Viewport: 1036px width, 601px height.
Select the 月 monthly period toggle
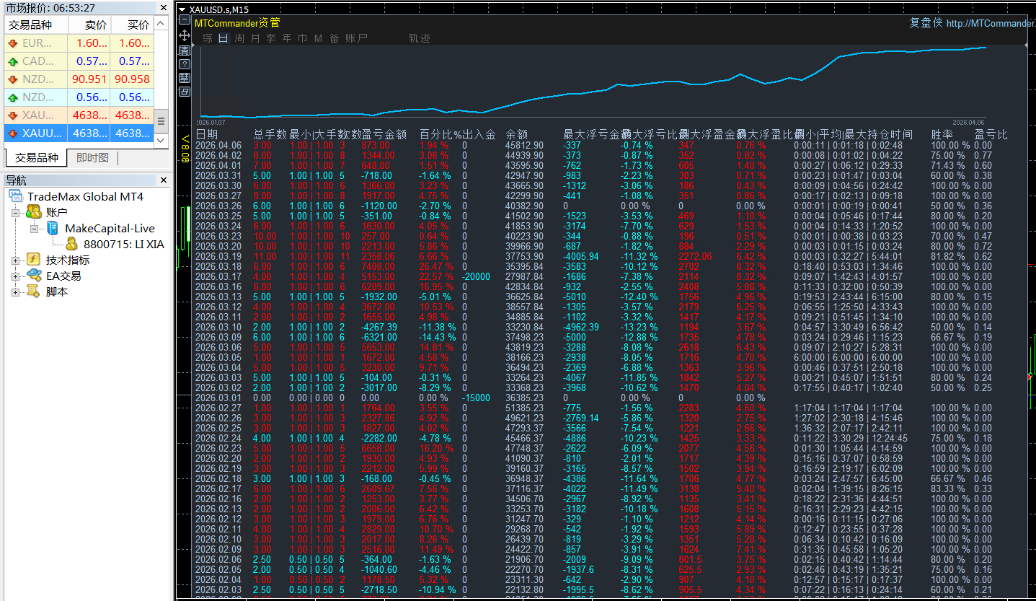click(254, 38)
